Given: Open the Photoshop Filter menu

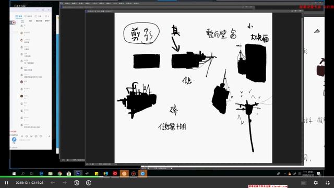Looking at the screenshot, I should click(x=109, y=4).
